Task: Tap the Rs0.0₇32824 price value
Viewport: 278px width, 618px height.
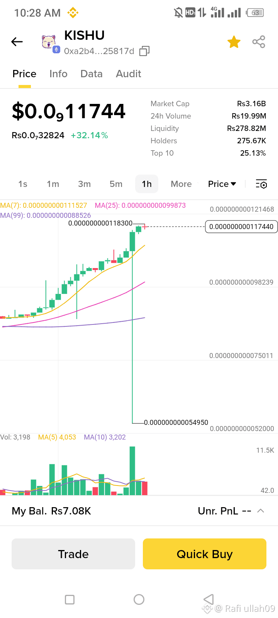Action: (38, 136)
